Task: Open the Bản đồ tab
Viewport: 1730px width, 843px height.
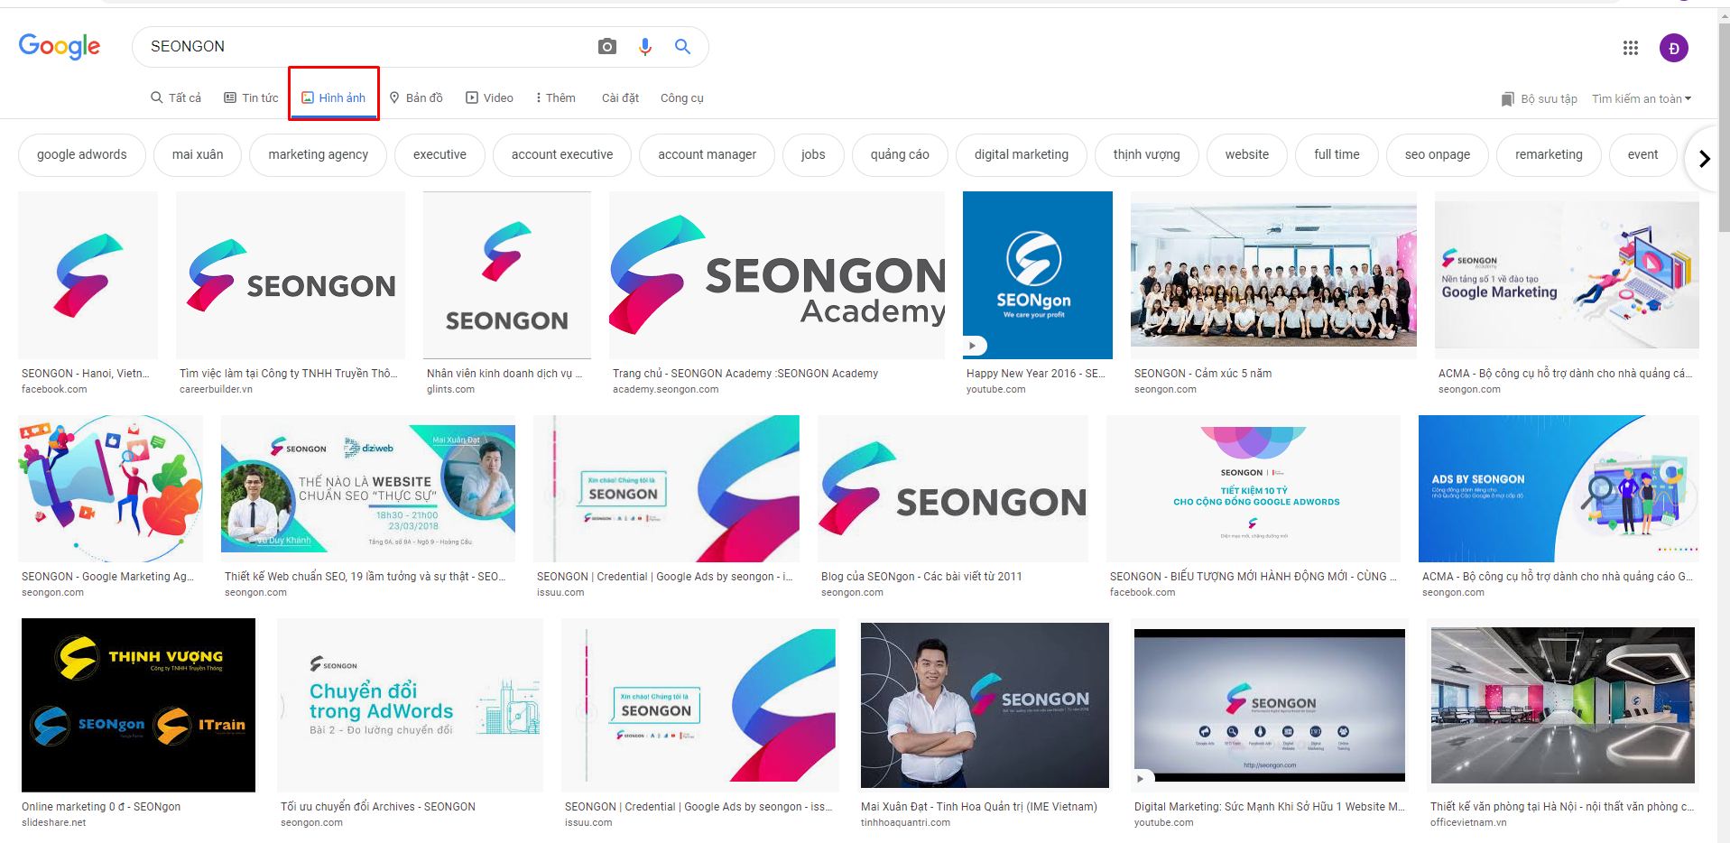Action: (416, 97)
